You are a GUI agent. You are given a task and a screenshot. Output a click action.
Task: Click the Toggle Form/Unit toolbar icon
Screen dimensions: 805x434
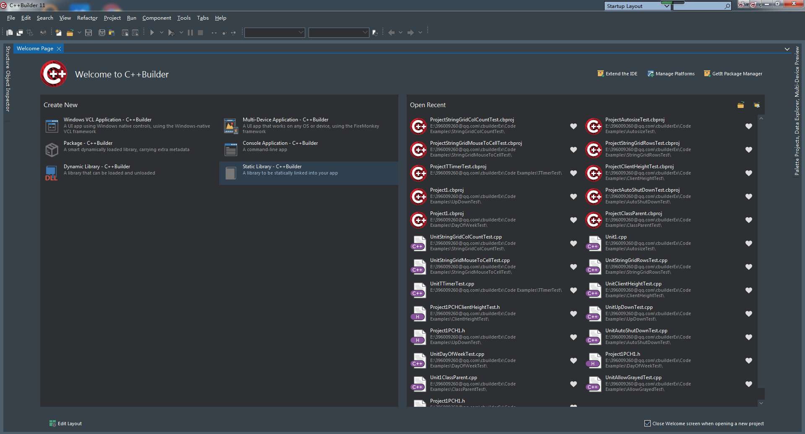pos(30,33)
